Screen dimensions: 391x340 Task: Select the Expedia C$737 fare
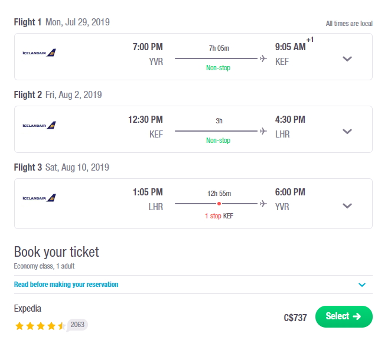tap(344, 316)
